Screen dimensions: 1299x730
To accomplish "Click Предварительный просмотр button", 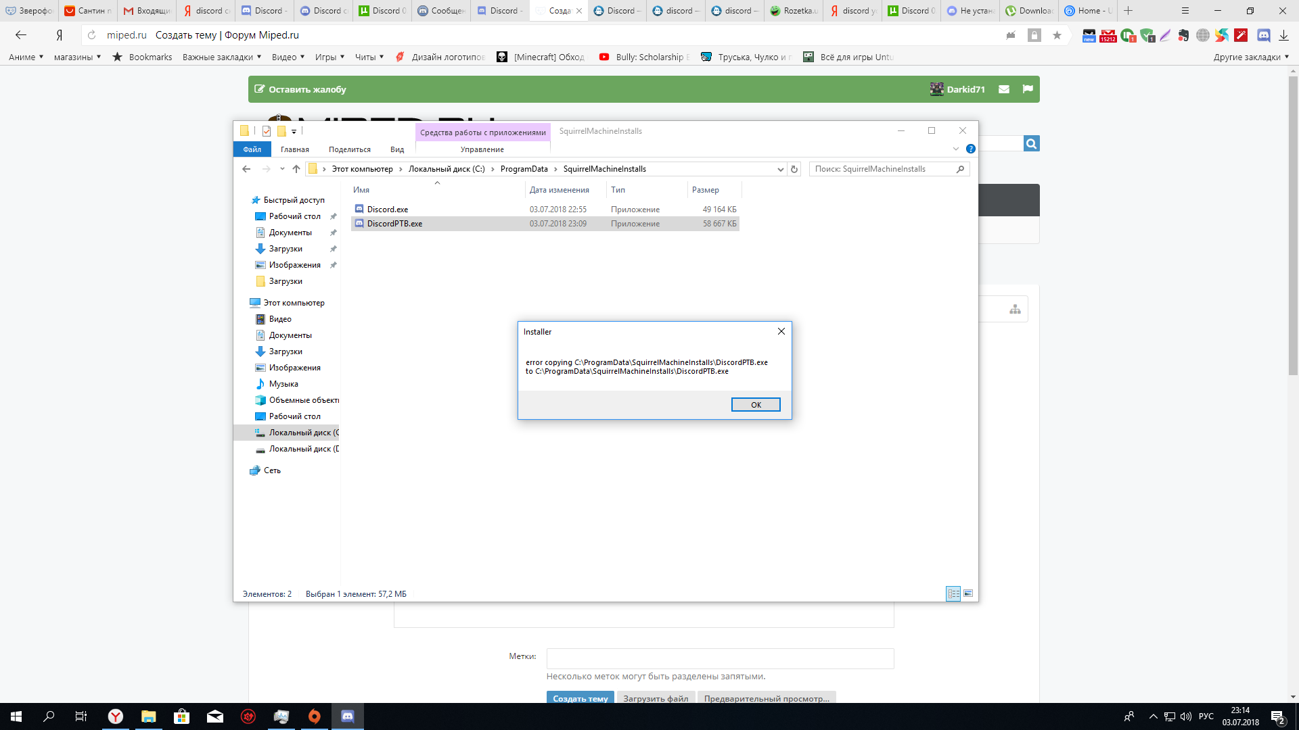I will pyautogui.click(x=767, y=698).
